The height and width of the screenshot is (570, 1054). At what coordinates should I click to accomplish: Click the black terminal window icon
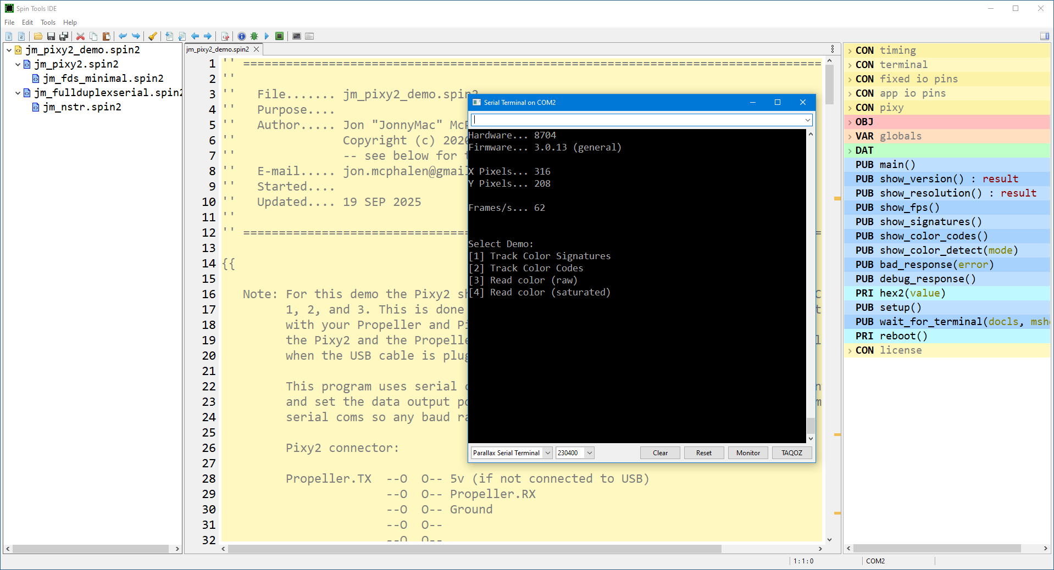coord(297,36)
